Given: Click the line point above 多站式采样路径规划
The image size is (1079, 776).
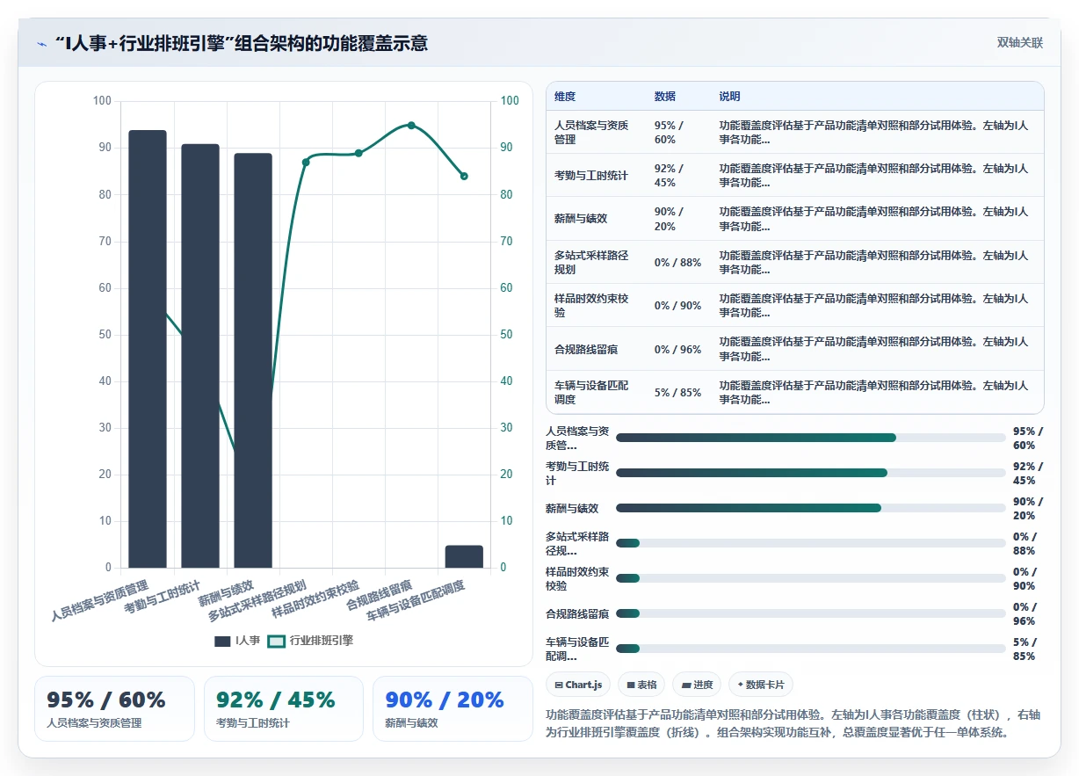Looking at the screenshot, I should click(x=306, y=162).
